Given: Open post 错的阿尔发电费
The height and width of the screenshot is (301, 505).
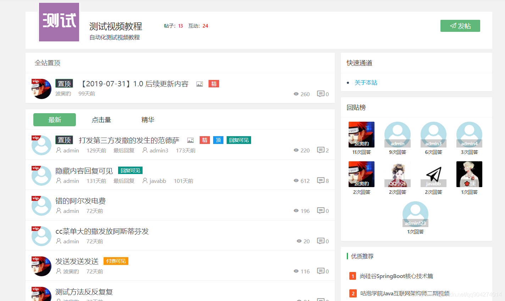Looking at the screenshot, I should coord(81,201).
